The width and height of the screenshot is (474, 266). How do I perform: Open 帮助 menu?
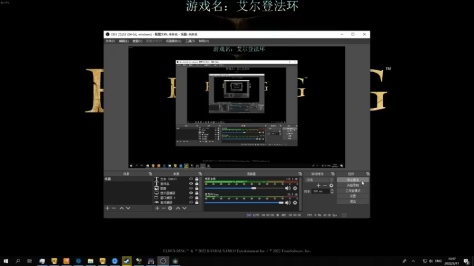click(204, 41)
